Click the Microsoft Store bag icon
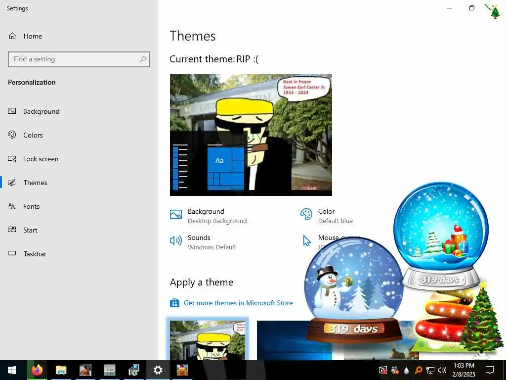The height and width of the screenshot is (380, 506). (x=174, y=303)
